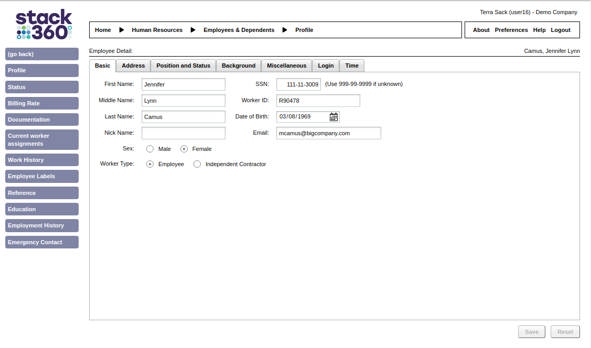Switch to the Address tab
The image size is (591, 348).
(x=133, y=66)
